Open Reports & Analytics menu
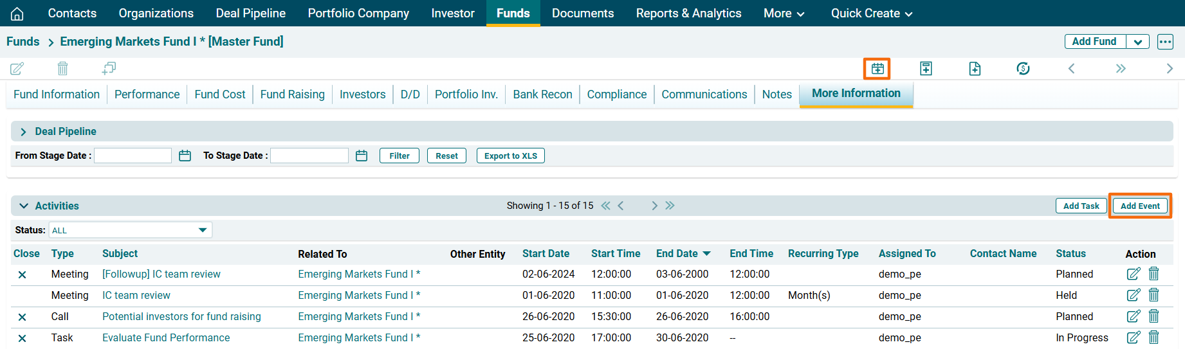 click(x=688, y=13)
